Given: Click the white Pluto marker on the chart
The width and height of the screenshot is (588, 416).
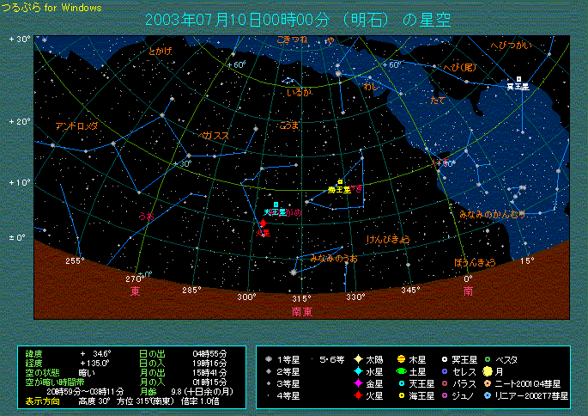Looking at the screenshot, I should (518, 79).
